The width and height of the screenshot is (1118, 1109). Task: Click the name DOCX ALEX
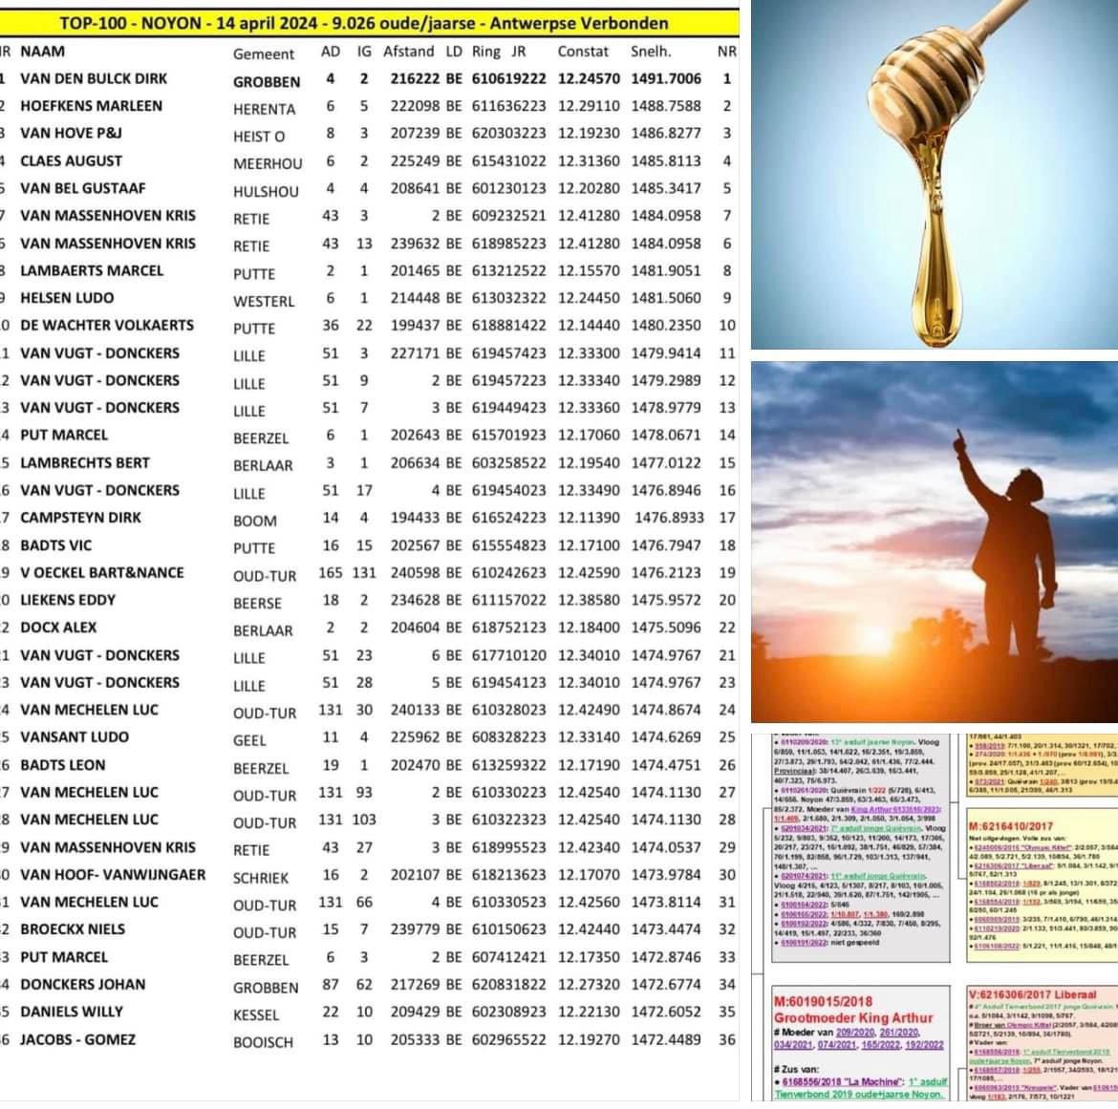tap(58, 628)
